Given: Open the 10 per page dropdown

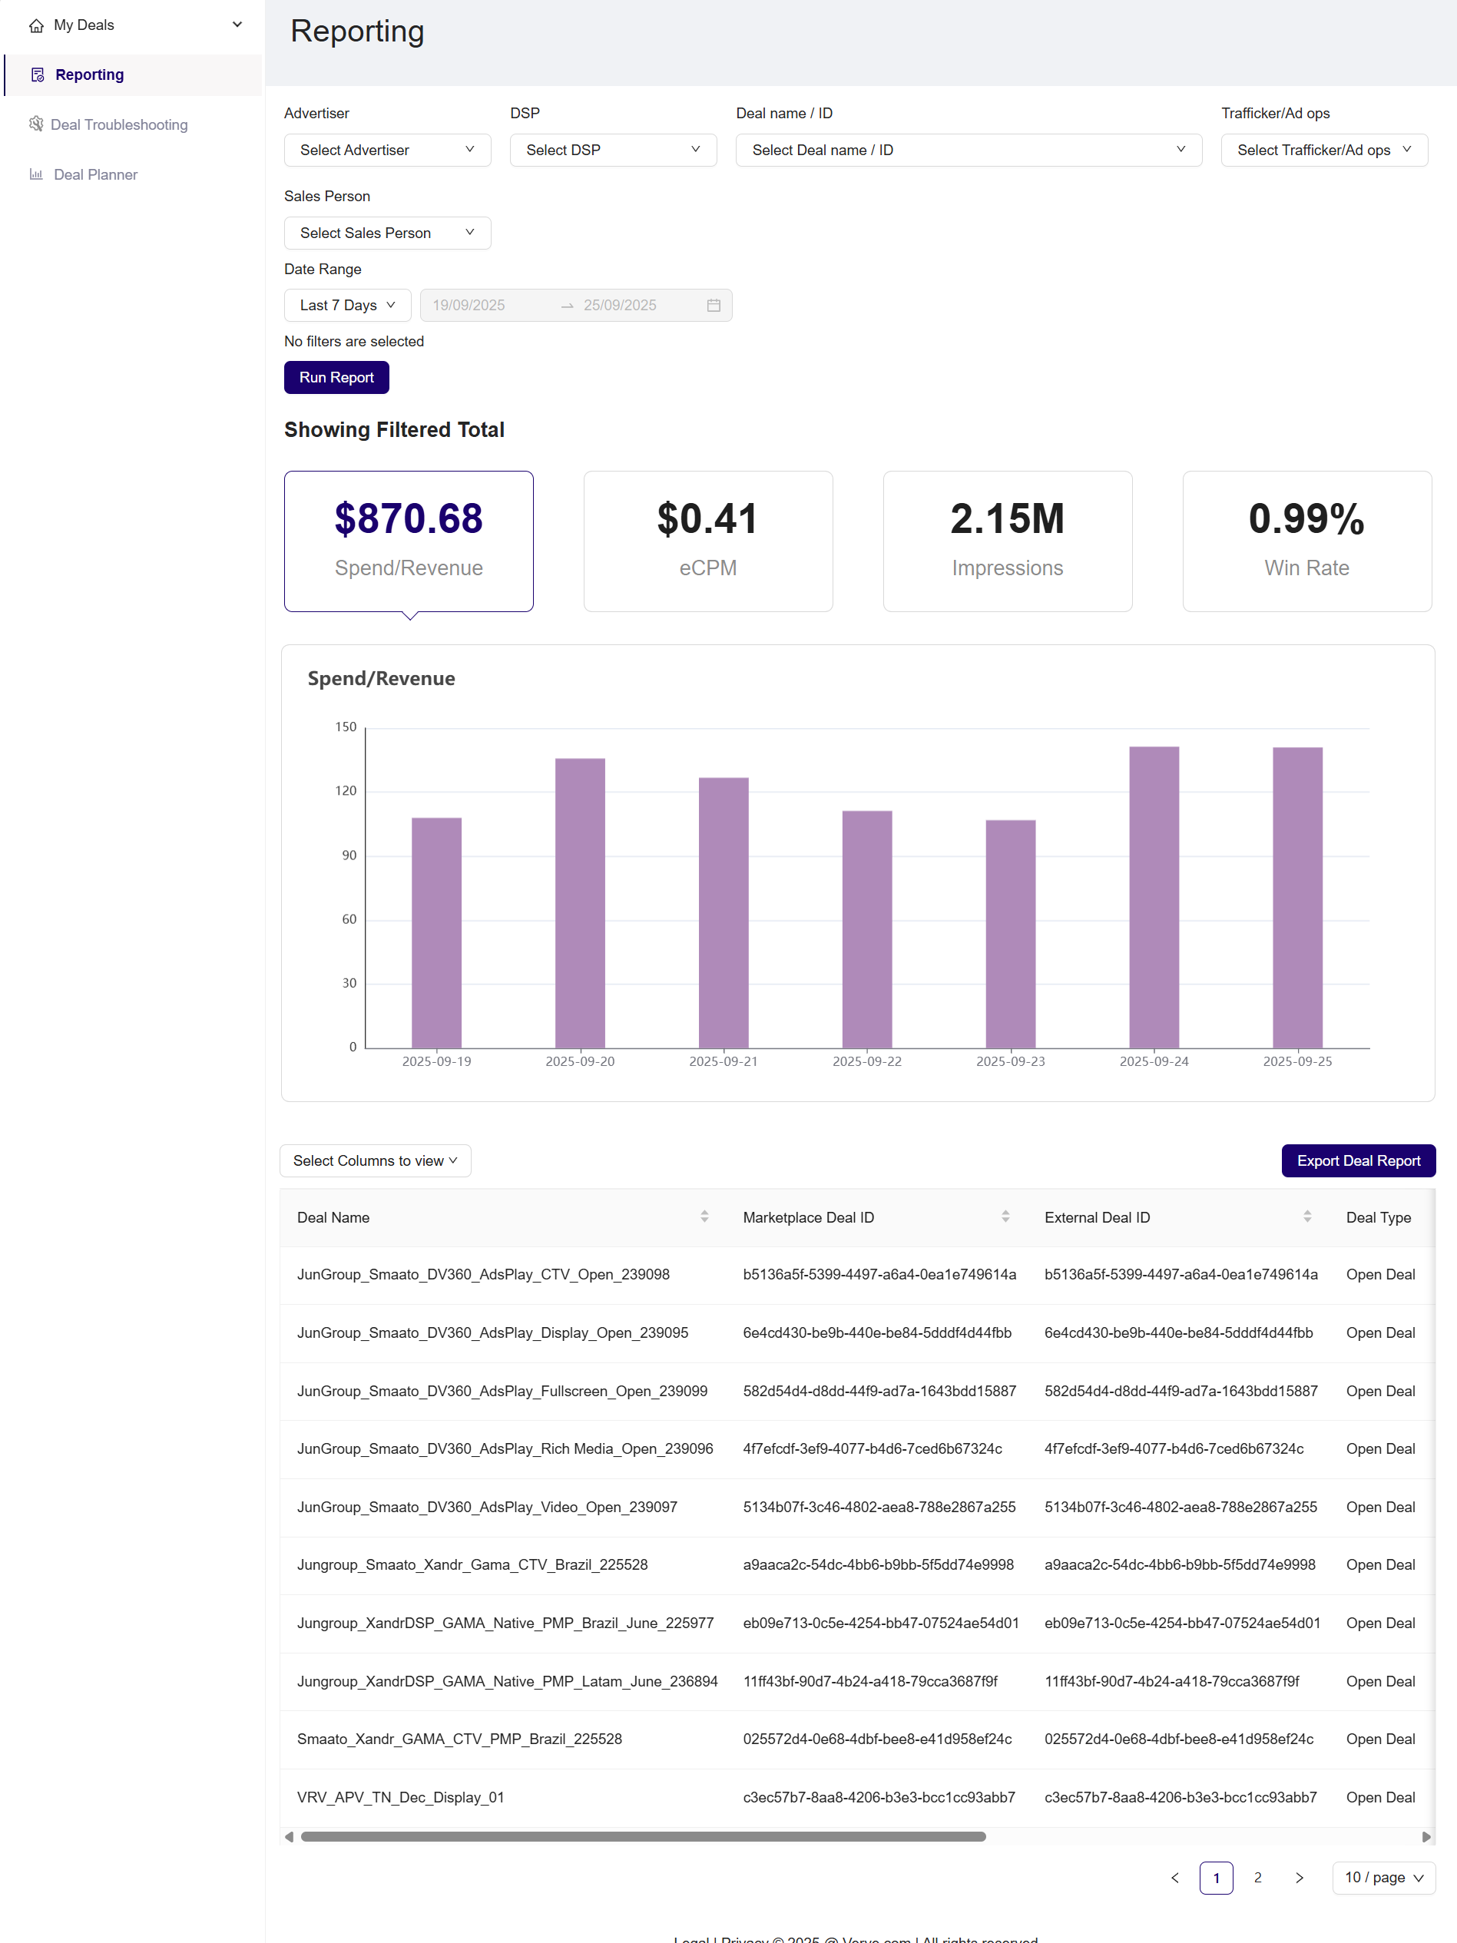Looking at the screenshot, I should point(1383,1878).
